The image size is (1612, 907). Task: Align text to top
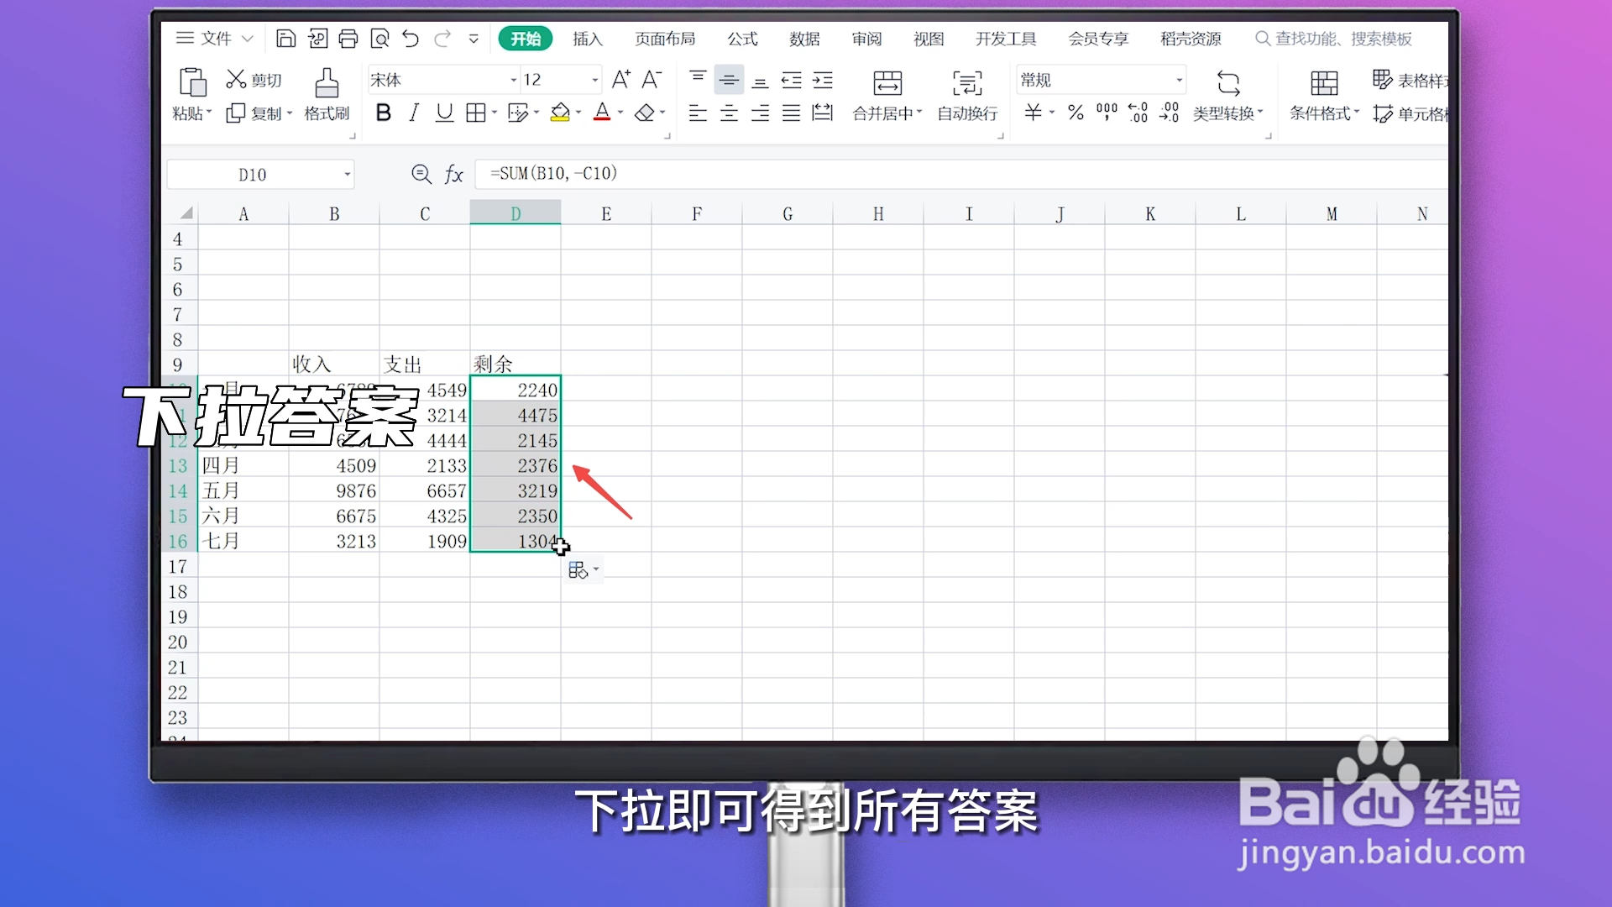(x=698, y=80)
